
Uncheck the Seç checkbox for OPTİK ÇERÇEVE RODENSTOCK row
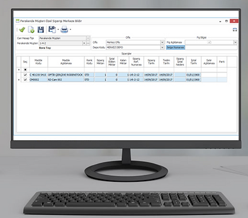tap(25, 75)
